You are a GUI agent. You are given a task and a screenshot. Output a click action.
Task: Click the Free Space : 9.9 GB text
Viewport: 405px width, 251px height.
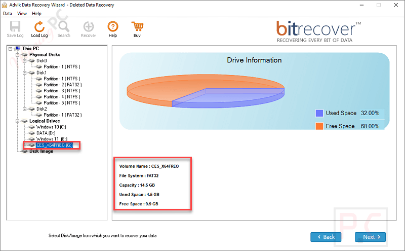138,204
